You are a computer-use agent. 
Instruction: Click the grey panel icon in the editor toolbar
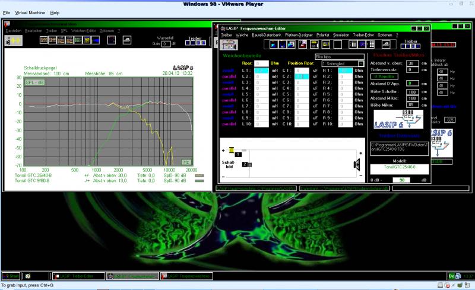[x=353, y=44]
